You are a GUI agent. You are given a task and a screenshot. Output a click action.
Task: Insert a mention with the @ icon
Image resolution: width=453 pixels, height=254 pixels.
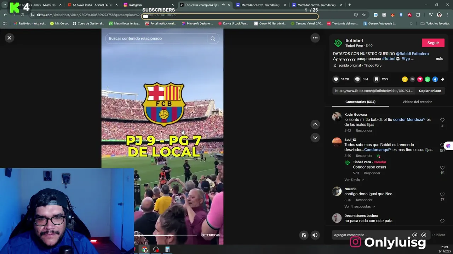tap(415, 235)
